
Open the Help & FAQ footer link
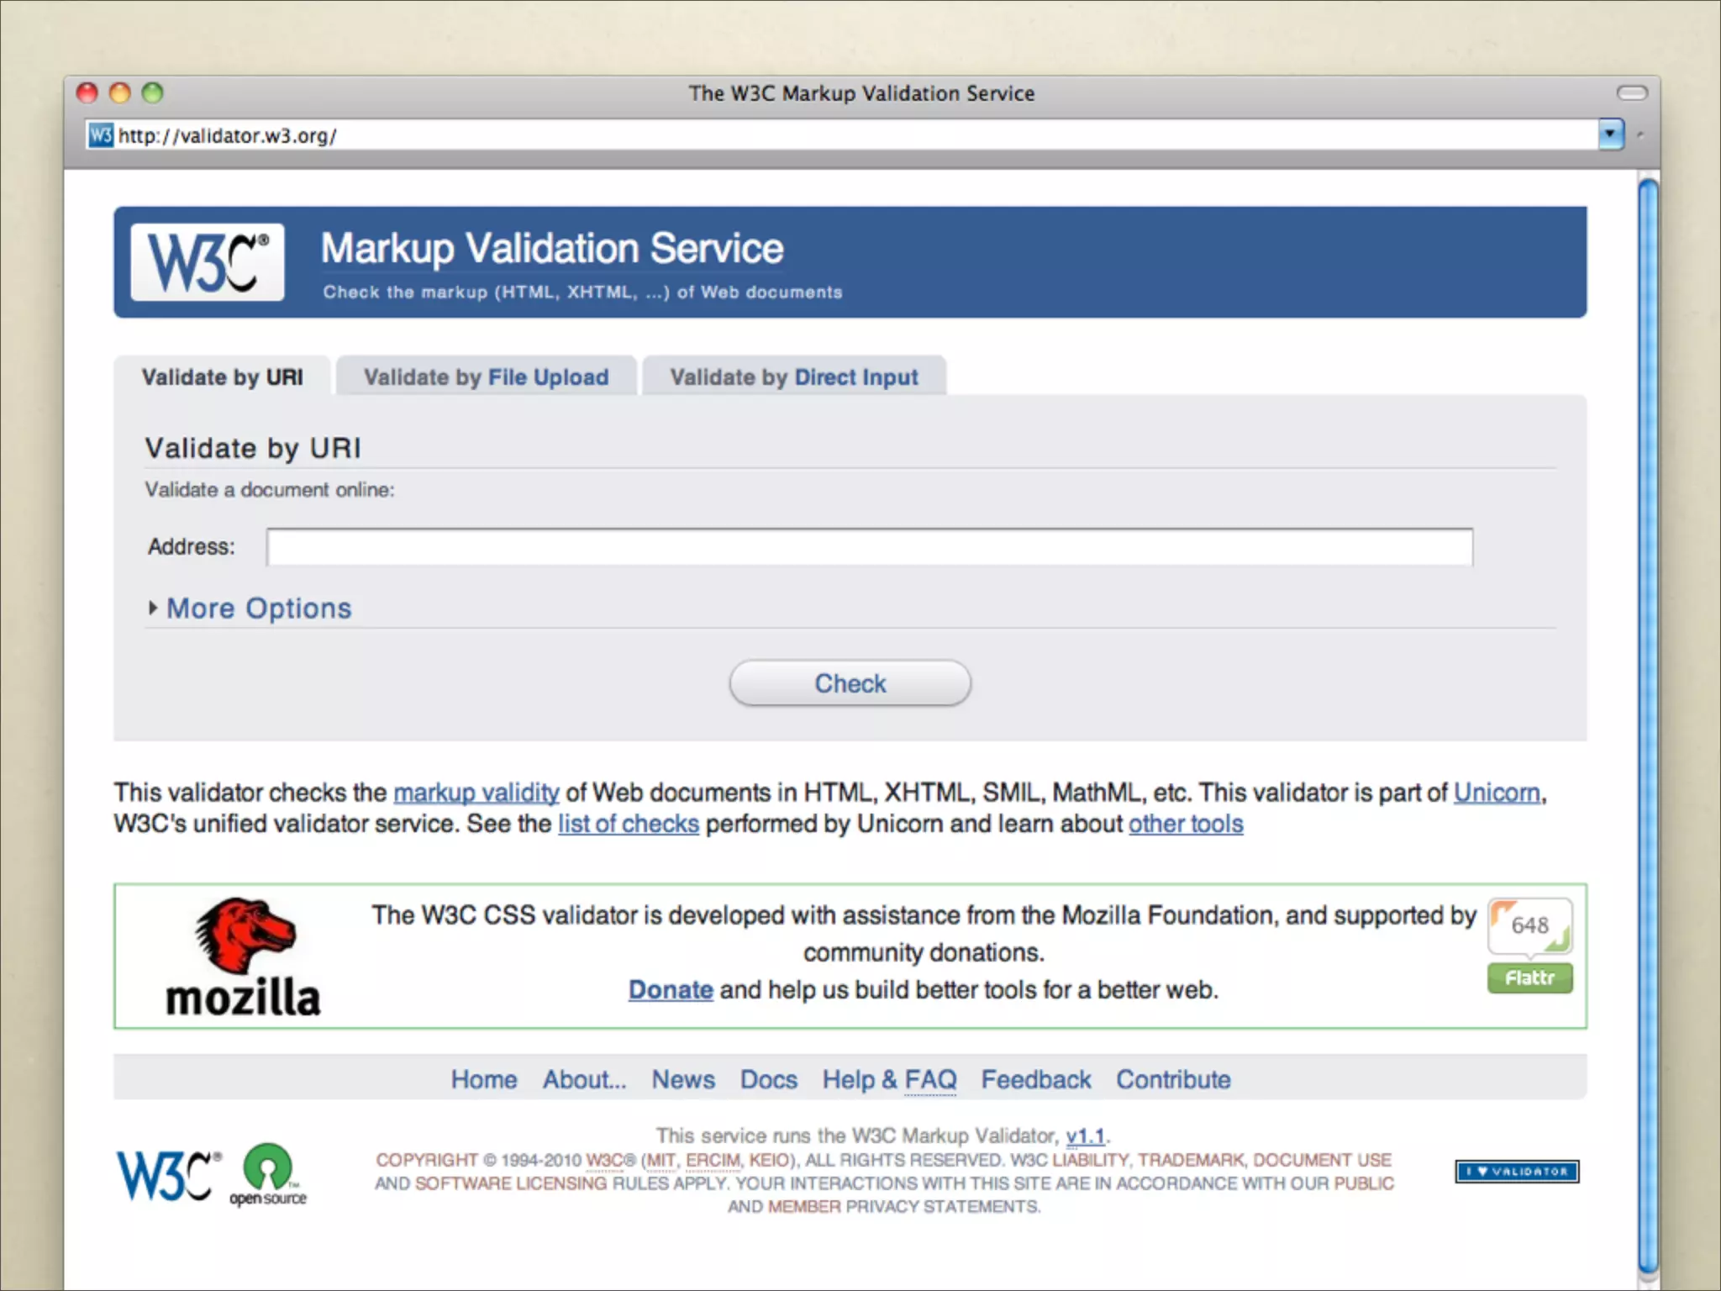(x=889, y=1079)
